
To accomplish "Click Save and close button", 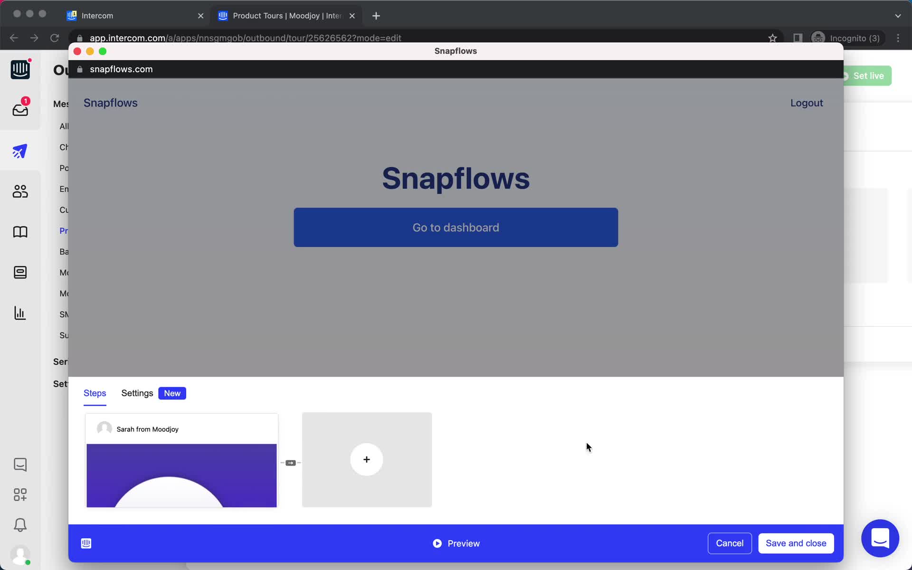I will (796, 542).
